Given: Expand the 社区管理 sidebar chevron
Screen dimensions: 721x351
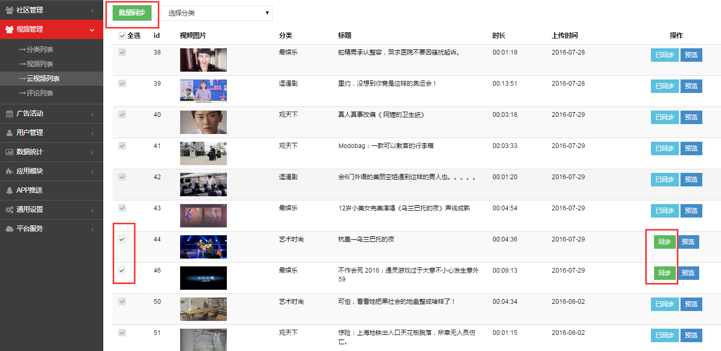Looking at the screenshot, I should (x=92, y=11).
